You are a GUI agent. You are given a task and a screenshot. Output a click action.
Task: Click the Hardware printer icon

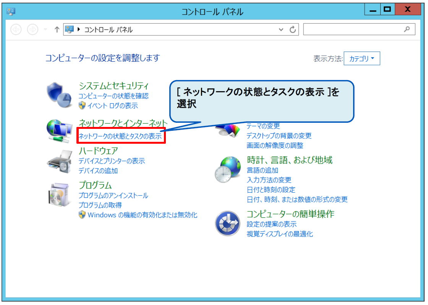[x=59, y=161]
